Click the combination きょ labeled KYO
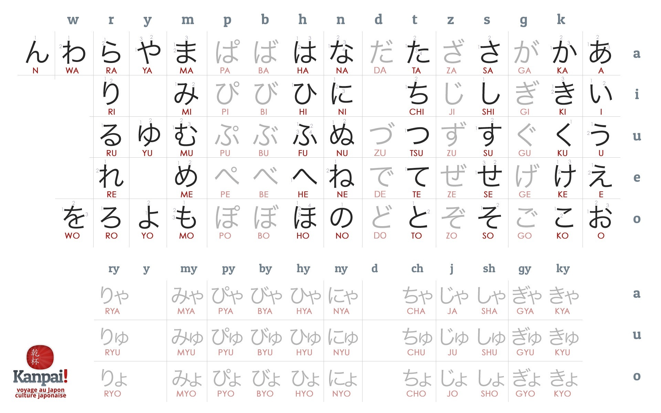 click(x=563, y=378)
